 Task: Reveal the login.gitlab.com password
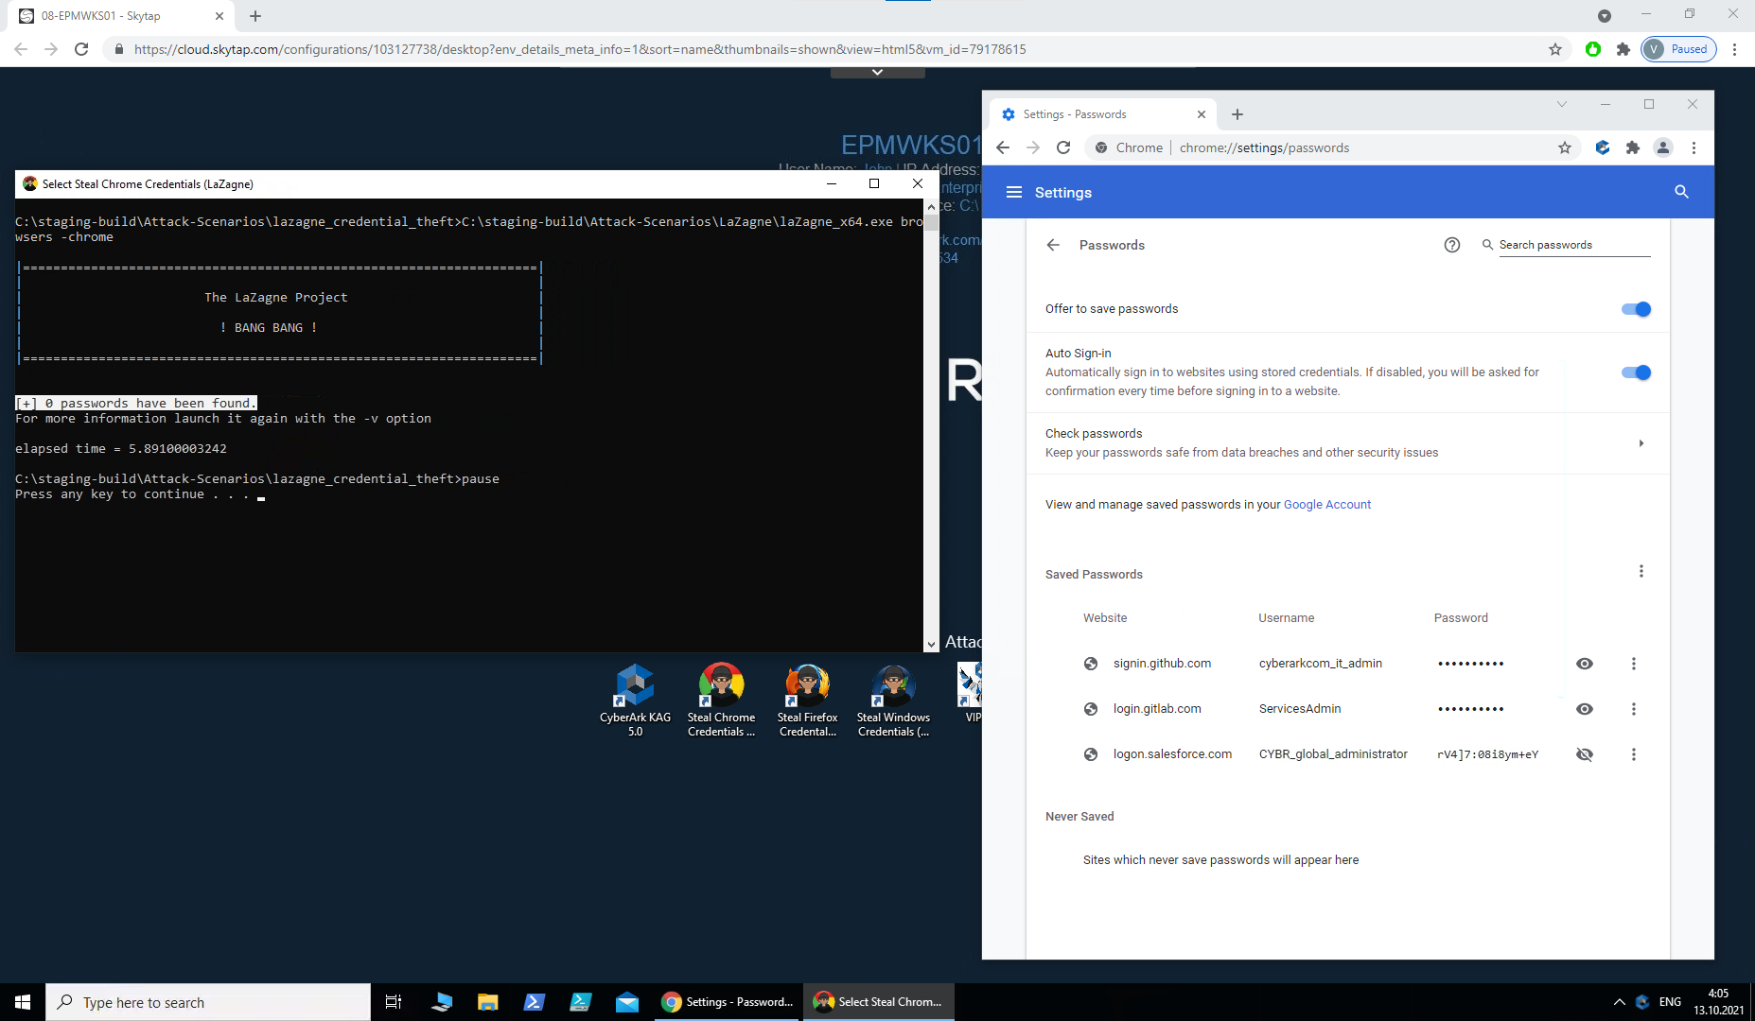[1585, 709]
